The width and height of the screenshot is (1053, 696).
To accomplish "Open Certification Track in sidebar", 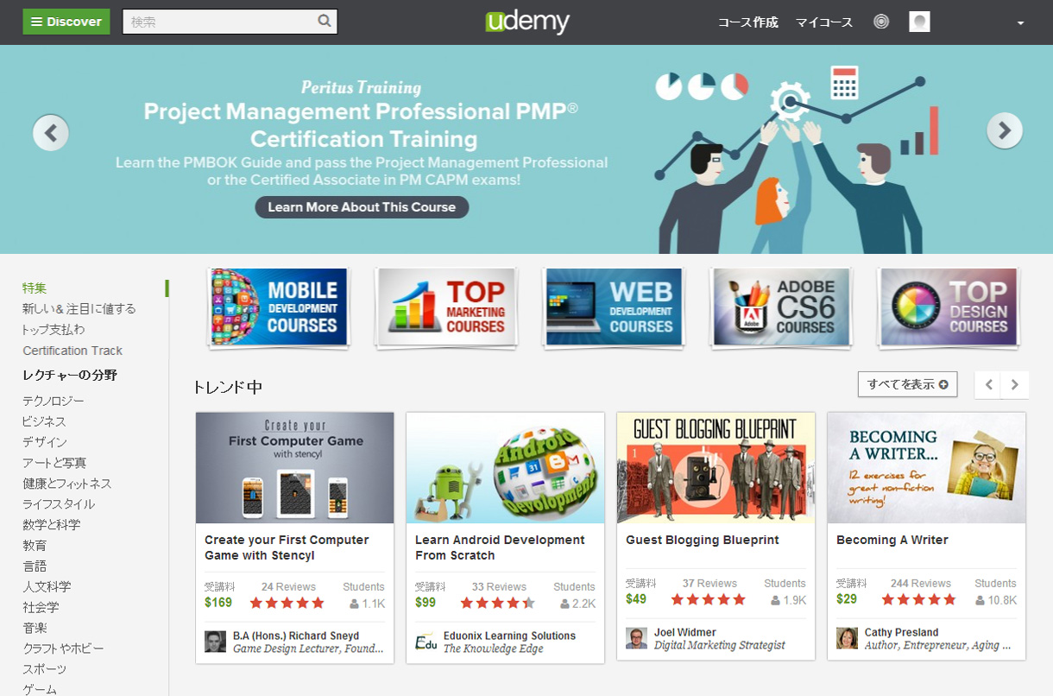I will (x=73, y=351).
